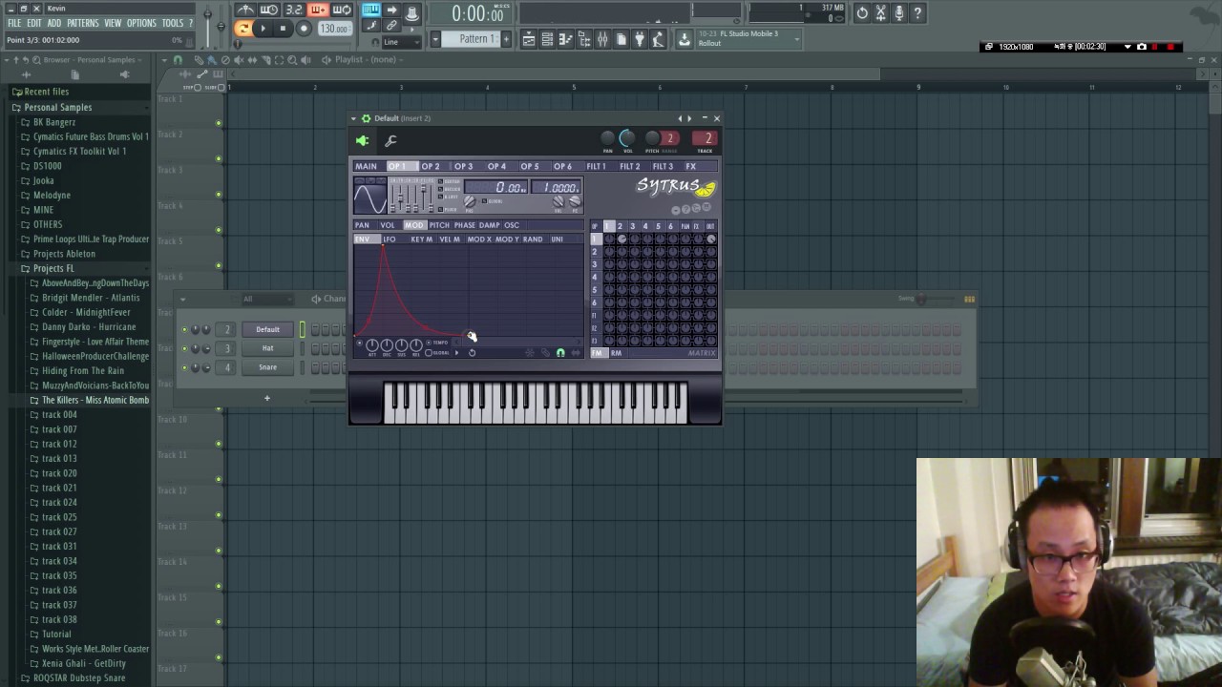
Task: Toggle the countdown before recording icon
Action: [x=294, y=10]
